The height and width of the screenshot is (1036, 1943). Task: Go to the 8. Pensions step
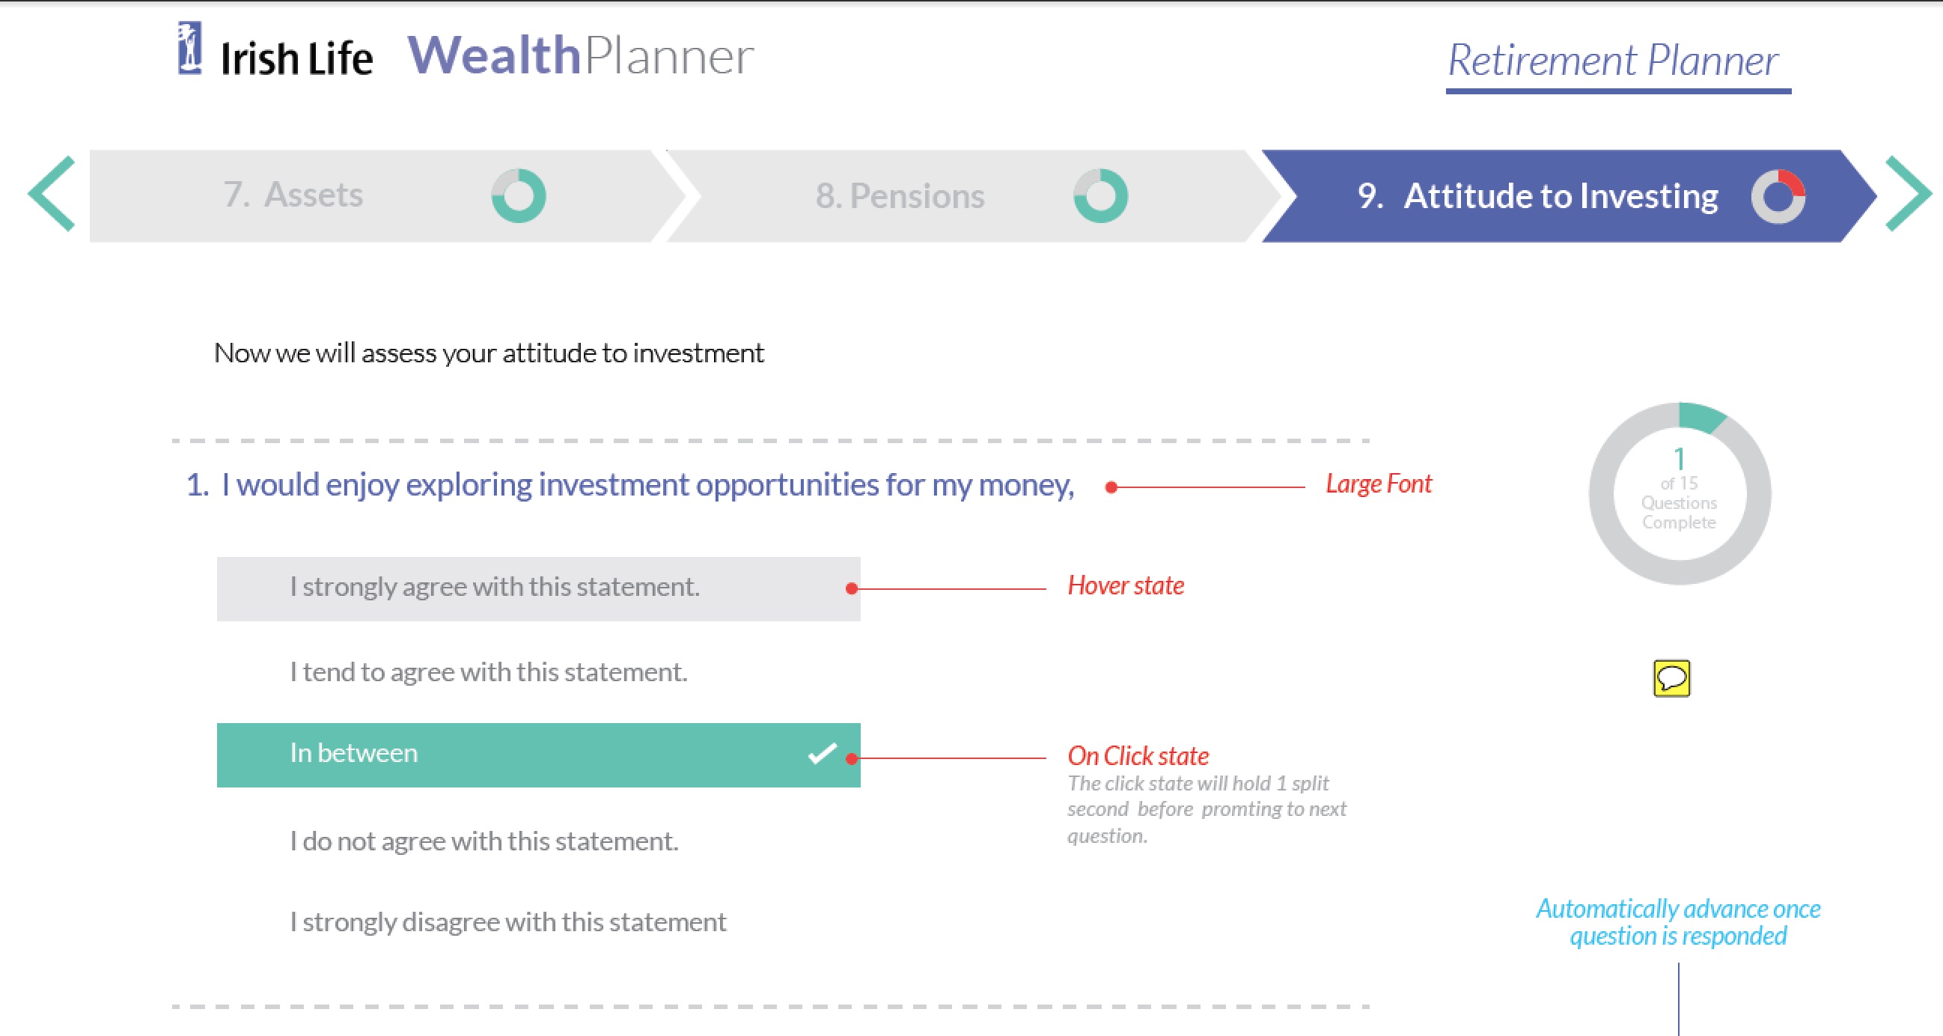pyautogui.click(x=899, y=197)
